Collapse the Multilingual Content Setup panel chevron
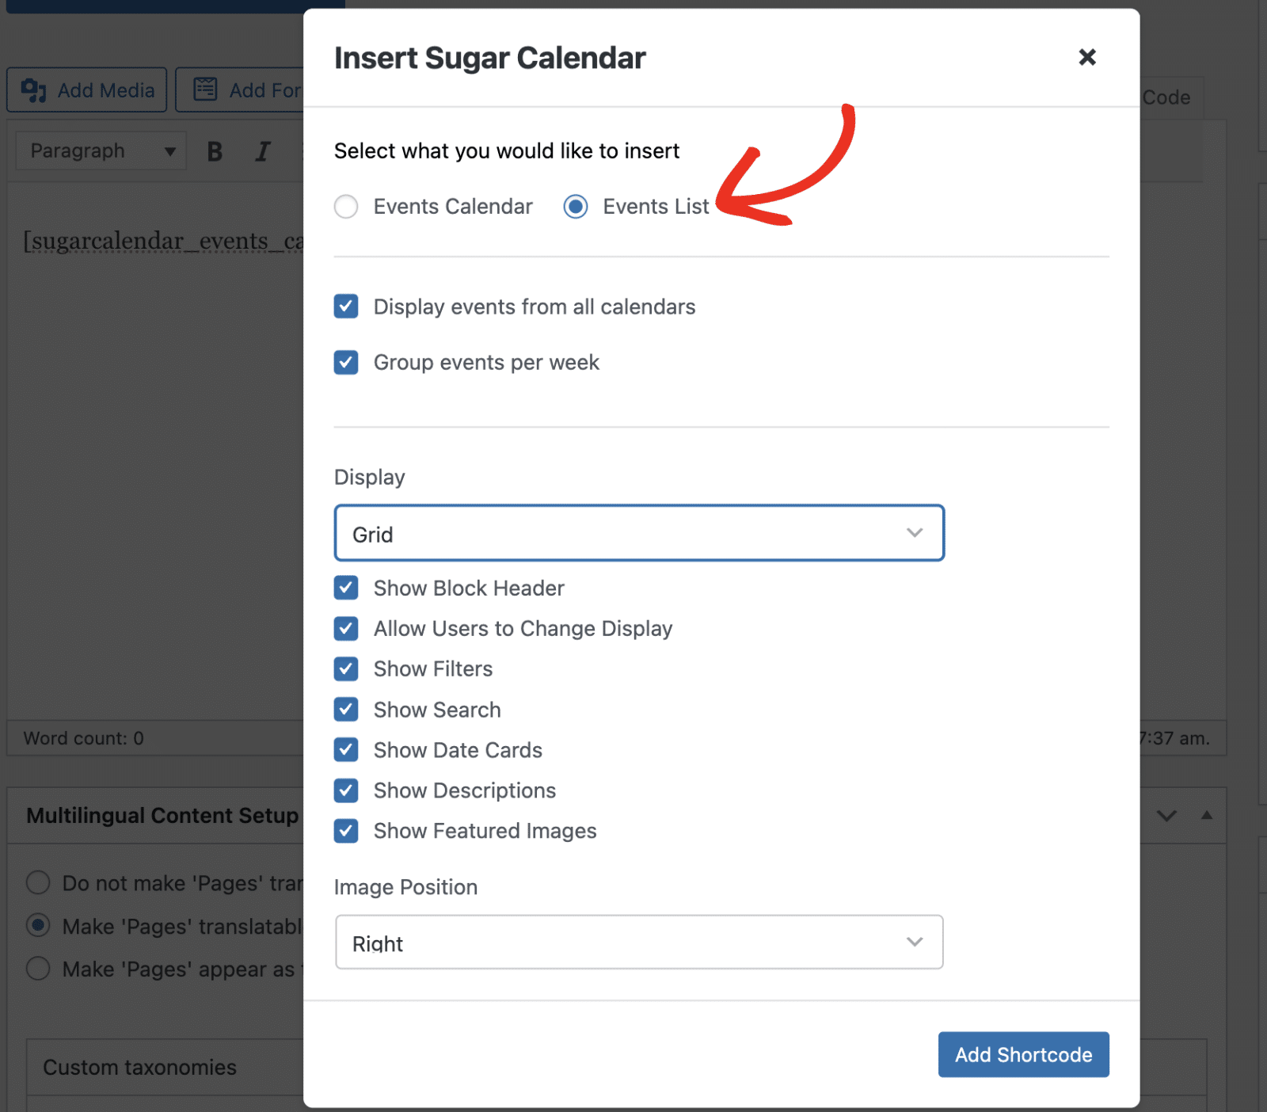 coord(1166,816)
